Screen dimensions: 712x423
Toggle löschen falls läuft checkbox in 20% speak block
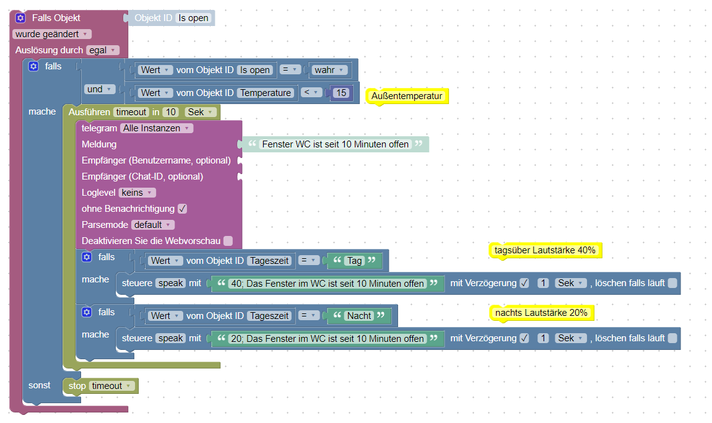[x=672, y=338]
